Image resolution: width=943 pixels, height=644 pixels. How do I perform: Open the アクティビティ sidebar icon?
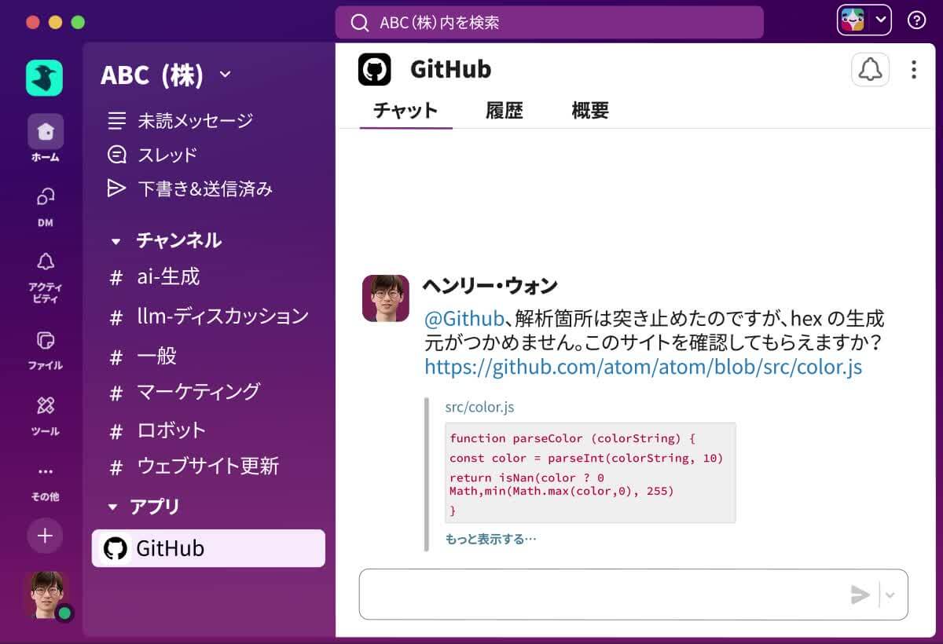pyautogui.click(x=45, y=271)
